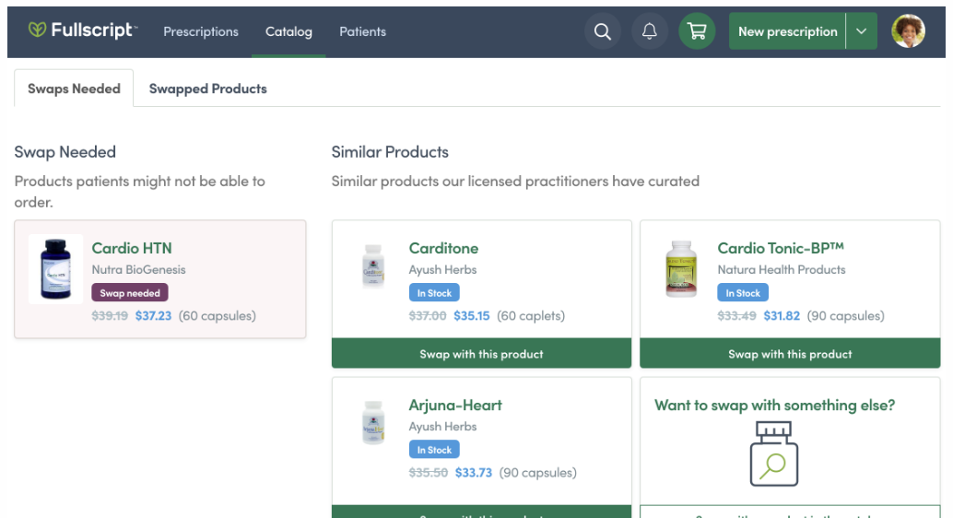
Task: Click the Swap Needed heading
Action: 65,152
